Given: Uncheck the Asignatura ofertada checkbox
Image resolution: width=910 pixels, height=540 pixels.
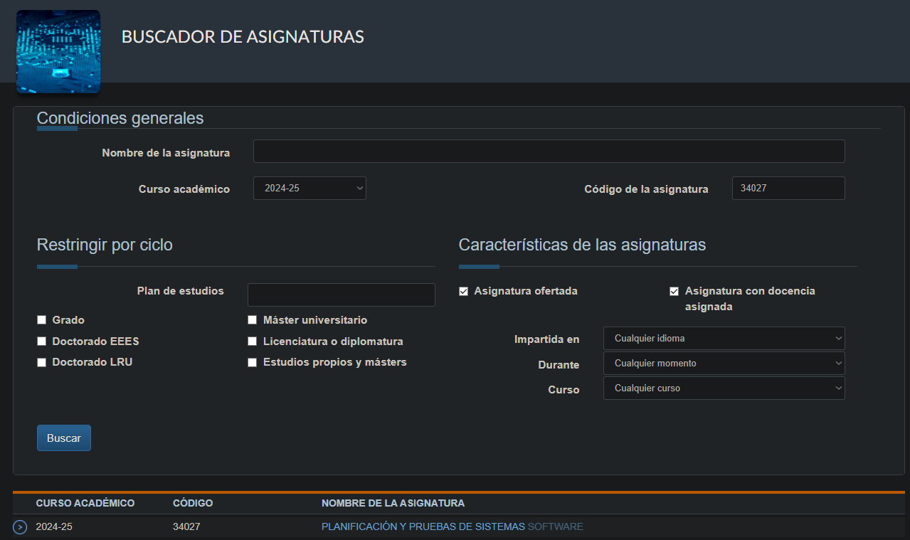Looking at the screenshot, I should (x=464, y=291).
